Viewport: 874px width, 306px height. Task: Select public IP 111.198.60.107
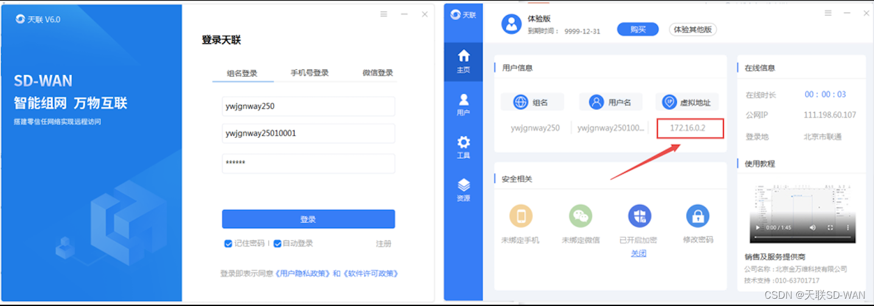click(x=830, y=115)
